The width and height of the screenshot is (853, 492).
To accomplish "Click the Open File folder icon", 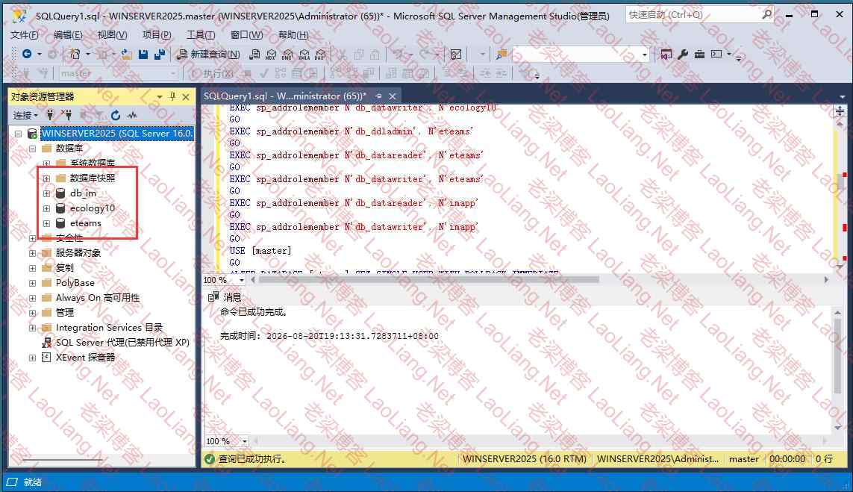I will point(126,54).
